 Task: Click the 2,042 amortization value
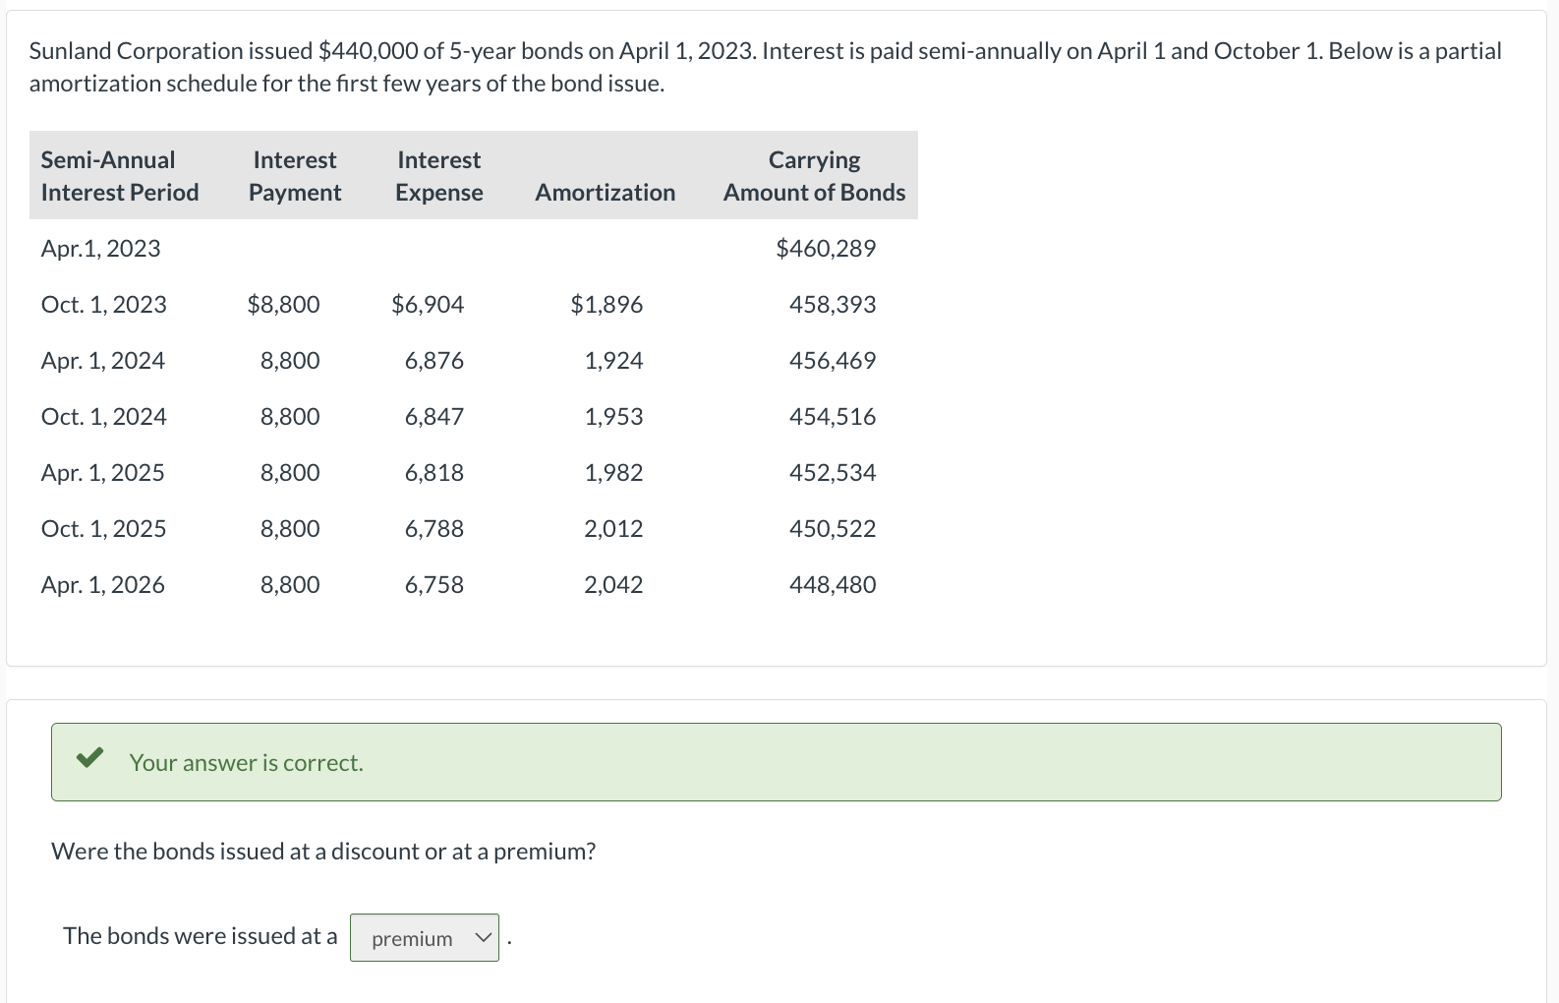614,585
